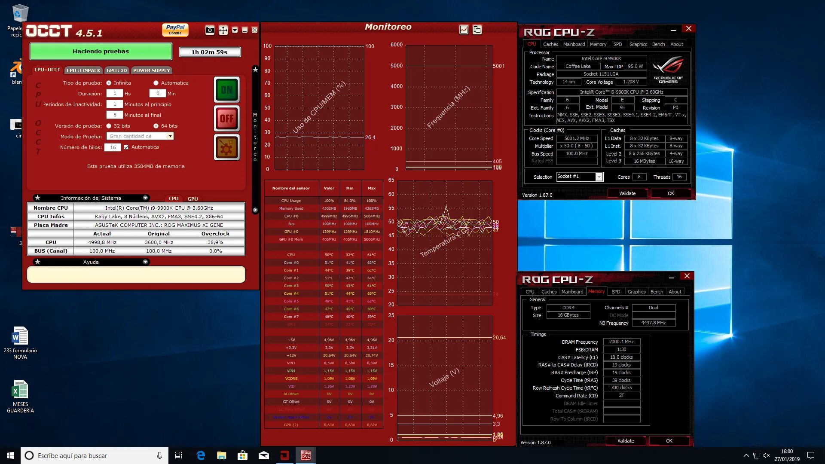Click the Minutos al final field

[x=115, y=115]
